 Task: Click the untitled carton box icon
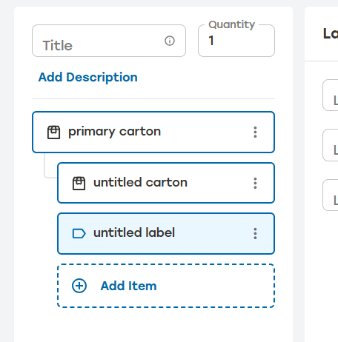[x=79, y=184]
